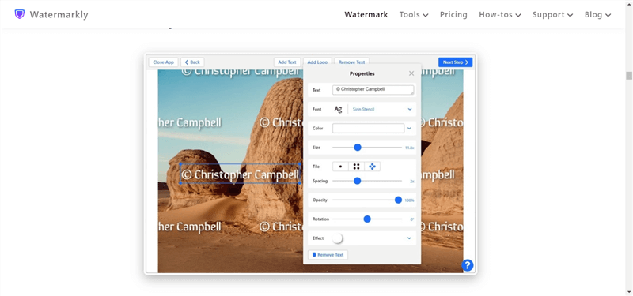Click the white Color swatch field
This screenshot has width=633, height=296.
[368, 128]
